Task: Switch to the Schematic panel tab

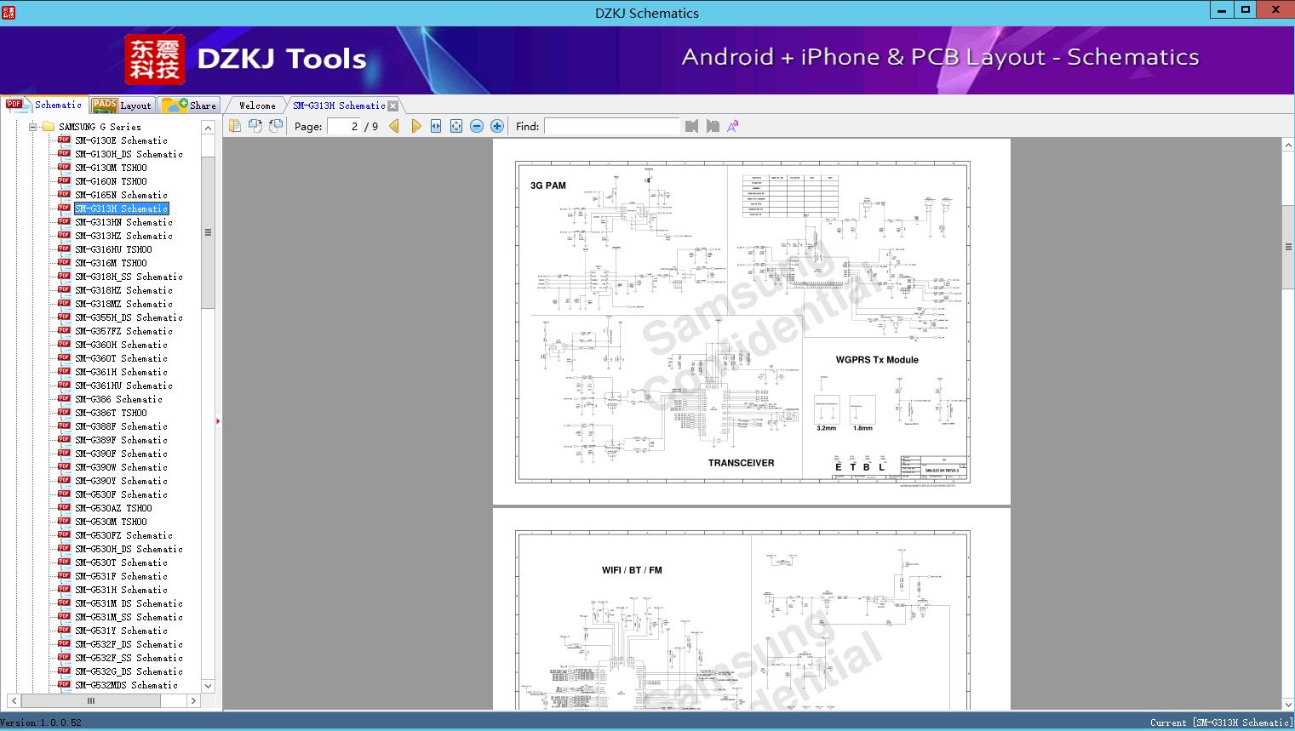Action: (x=44, y=105)
